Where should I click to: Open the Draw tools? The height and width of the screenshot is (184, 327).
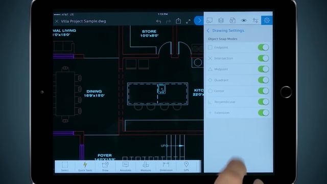105,167
